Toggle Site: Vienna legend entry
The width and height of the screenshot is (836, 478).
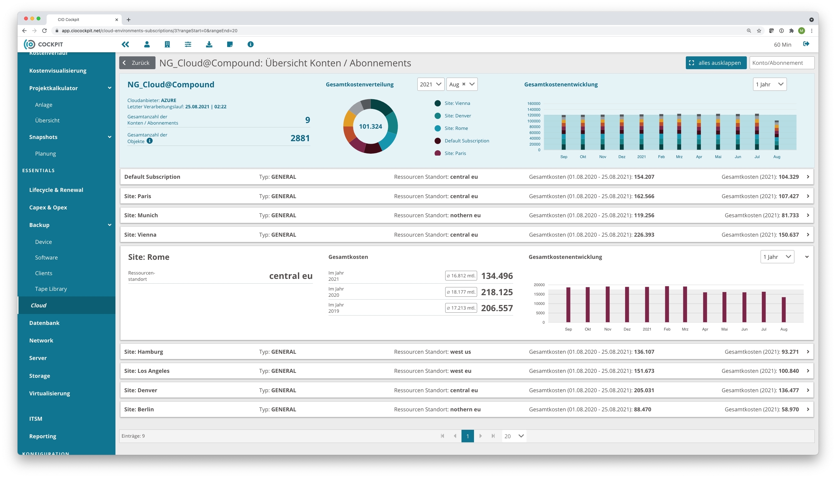click(x=457, y=103)
